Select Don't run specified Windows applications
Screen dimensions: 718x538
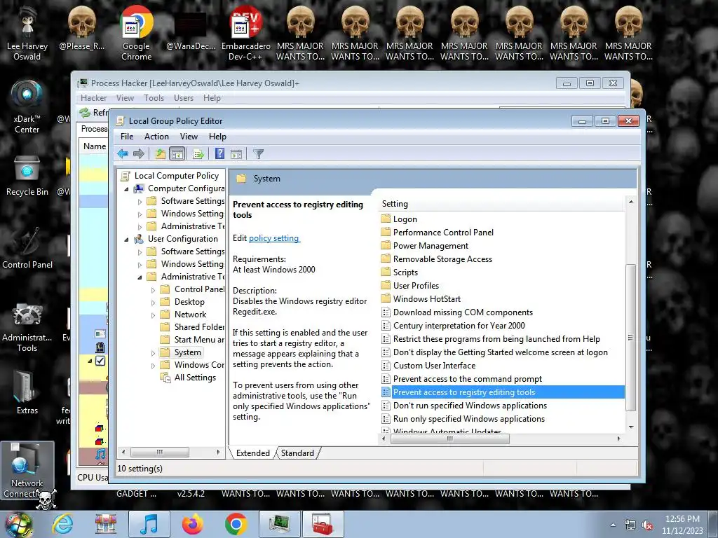(470, 406)
